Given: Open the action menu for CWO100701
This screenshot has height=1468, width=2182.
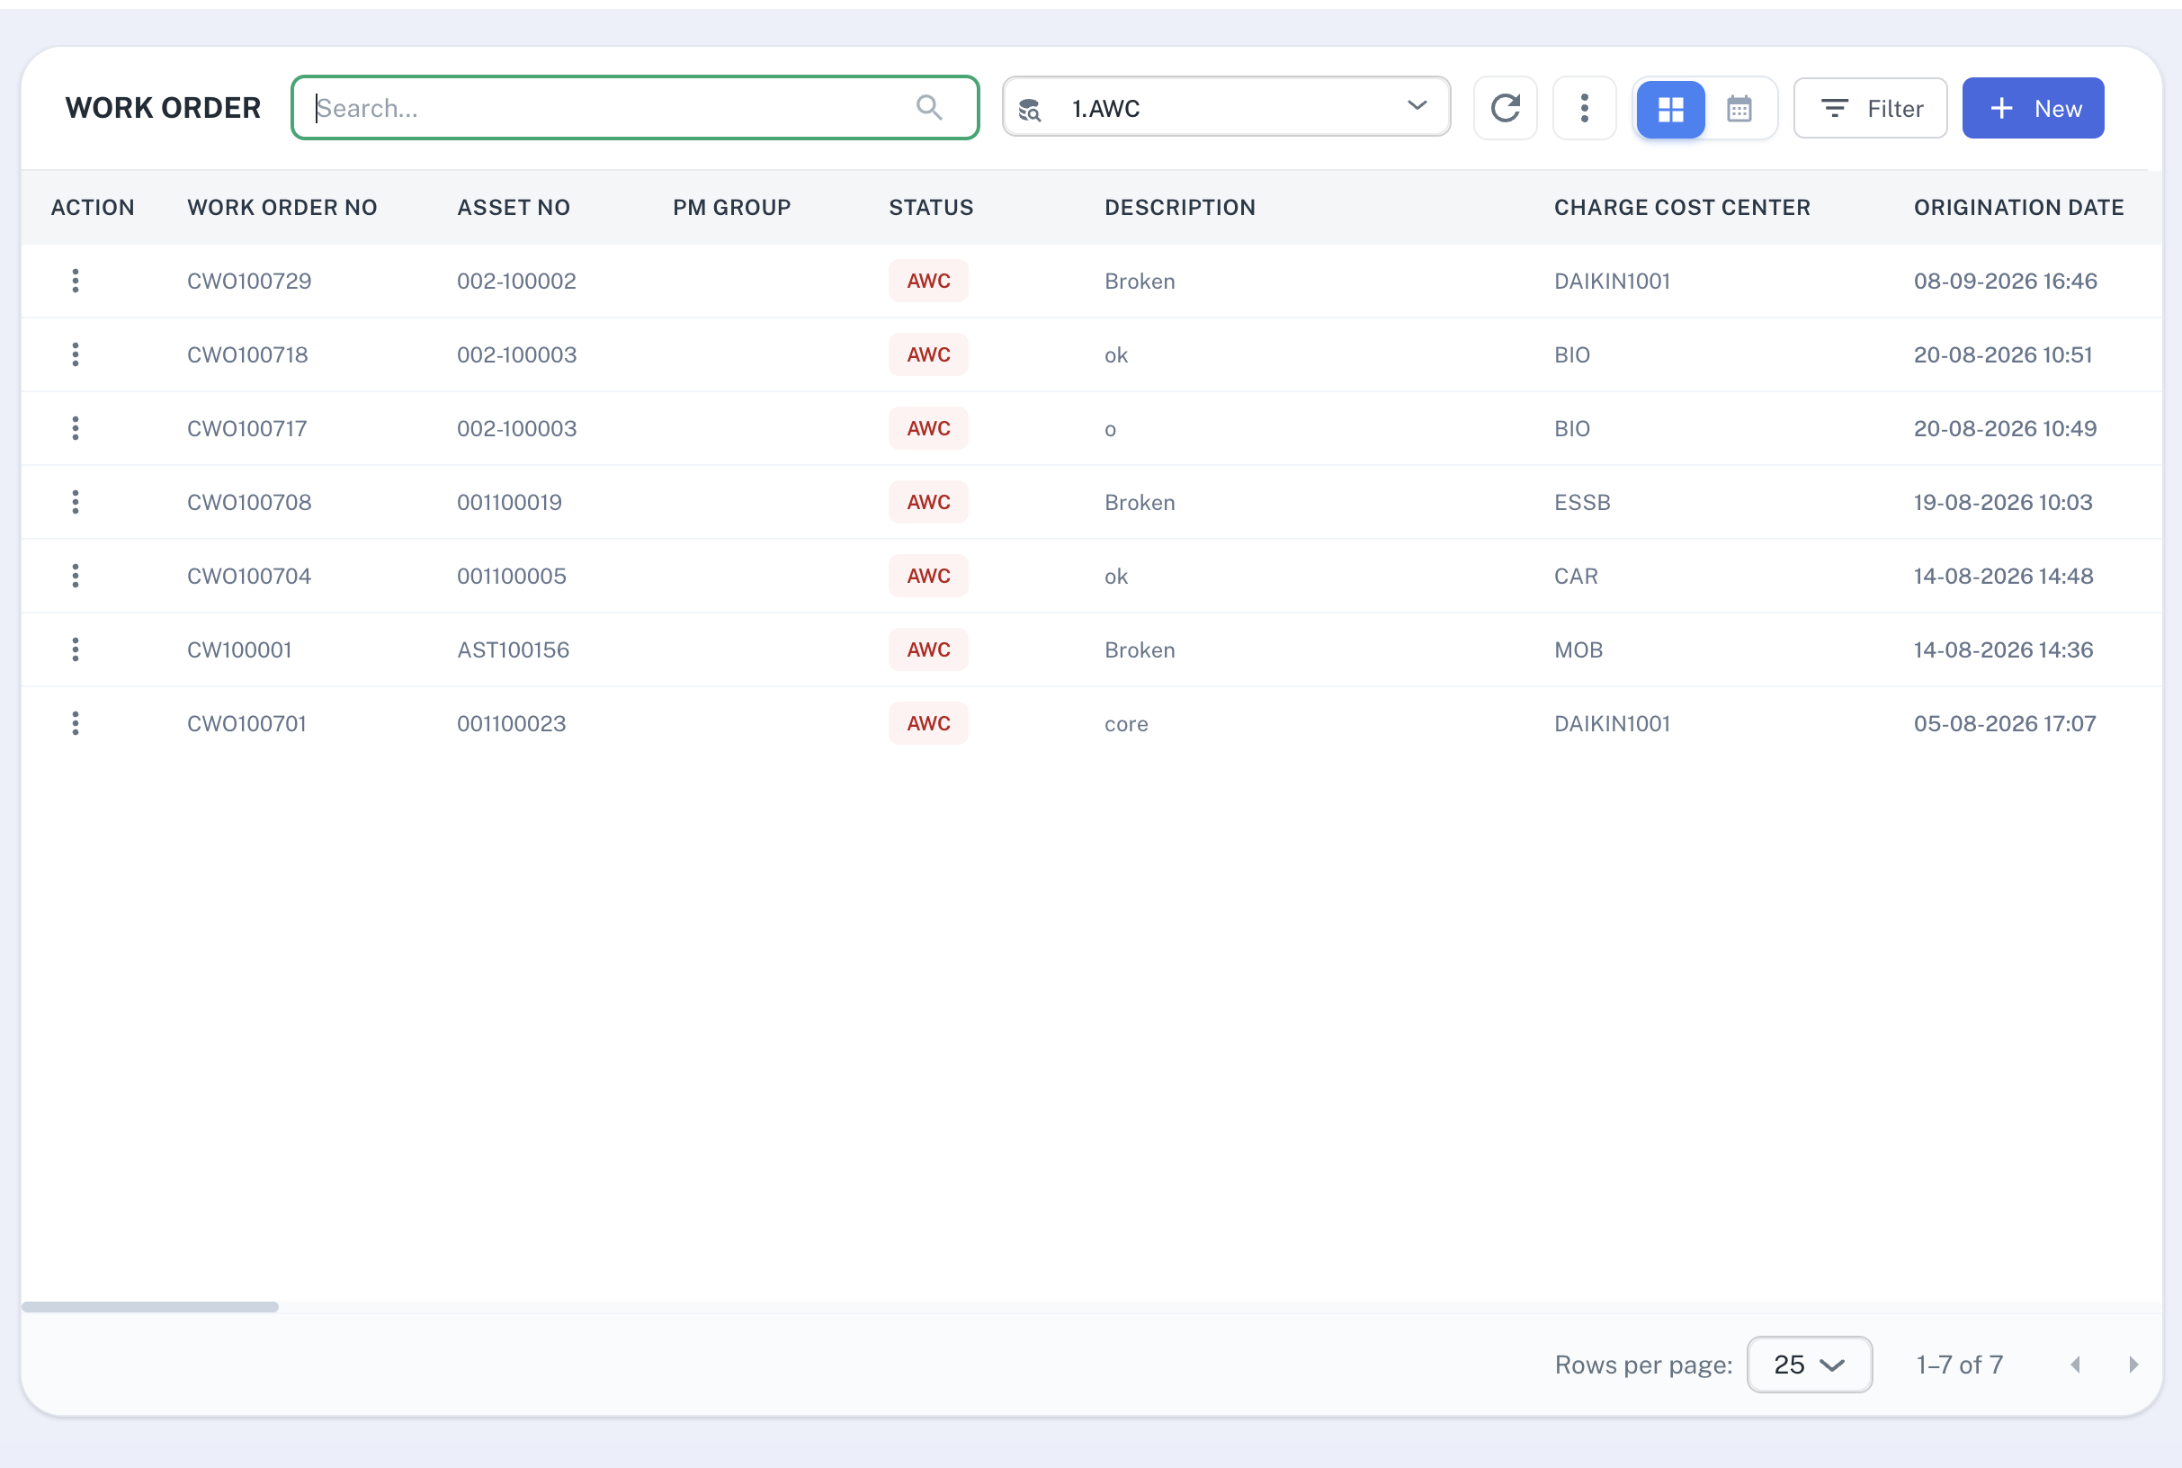Looking at the screenshot, I should (x=76, y=724).
